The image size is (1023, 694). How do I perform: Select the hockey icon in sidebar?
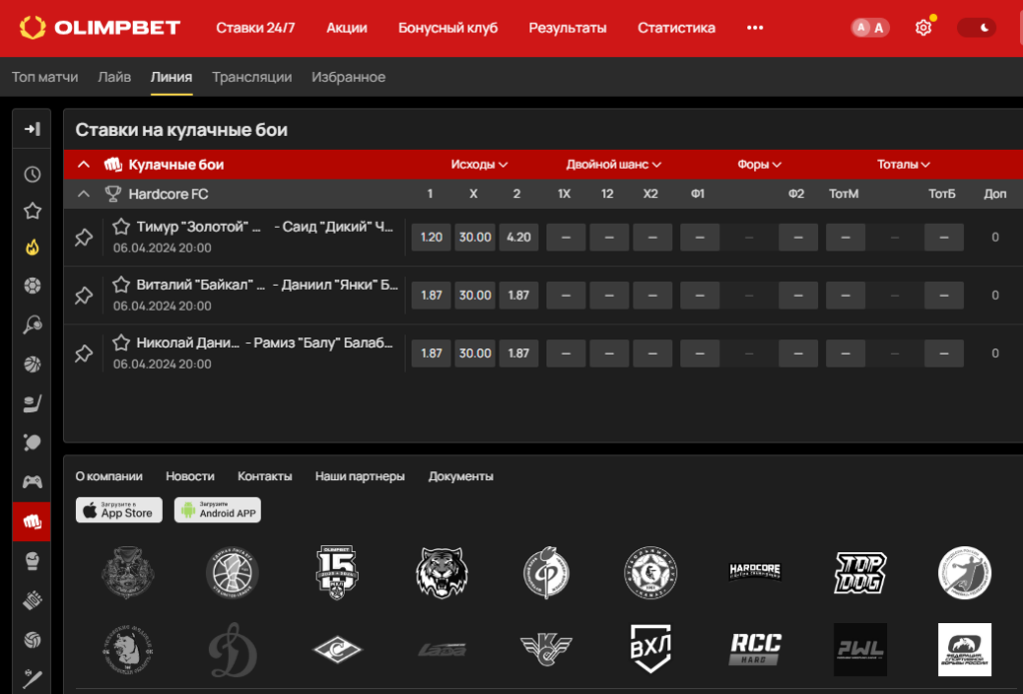click(32, 403)
